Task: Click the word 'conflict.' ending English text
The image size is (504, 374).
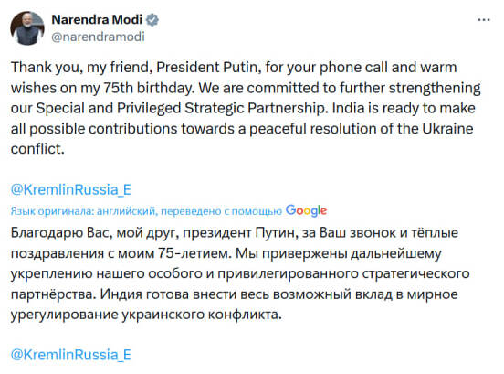Action: (37, 149)
